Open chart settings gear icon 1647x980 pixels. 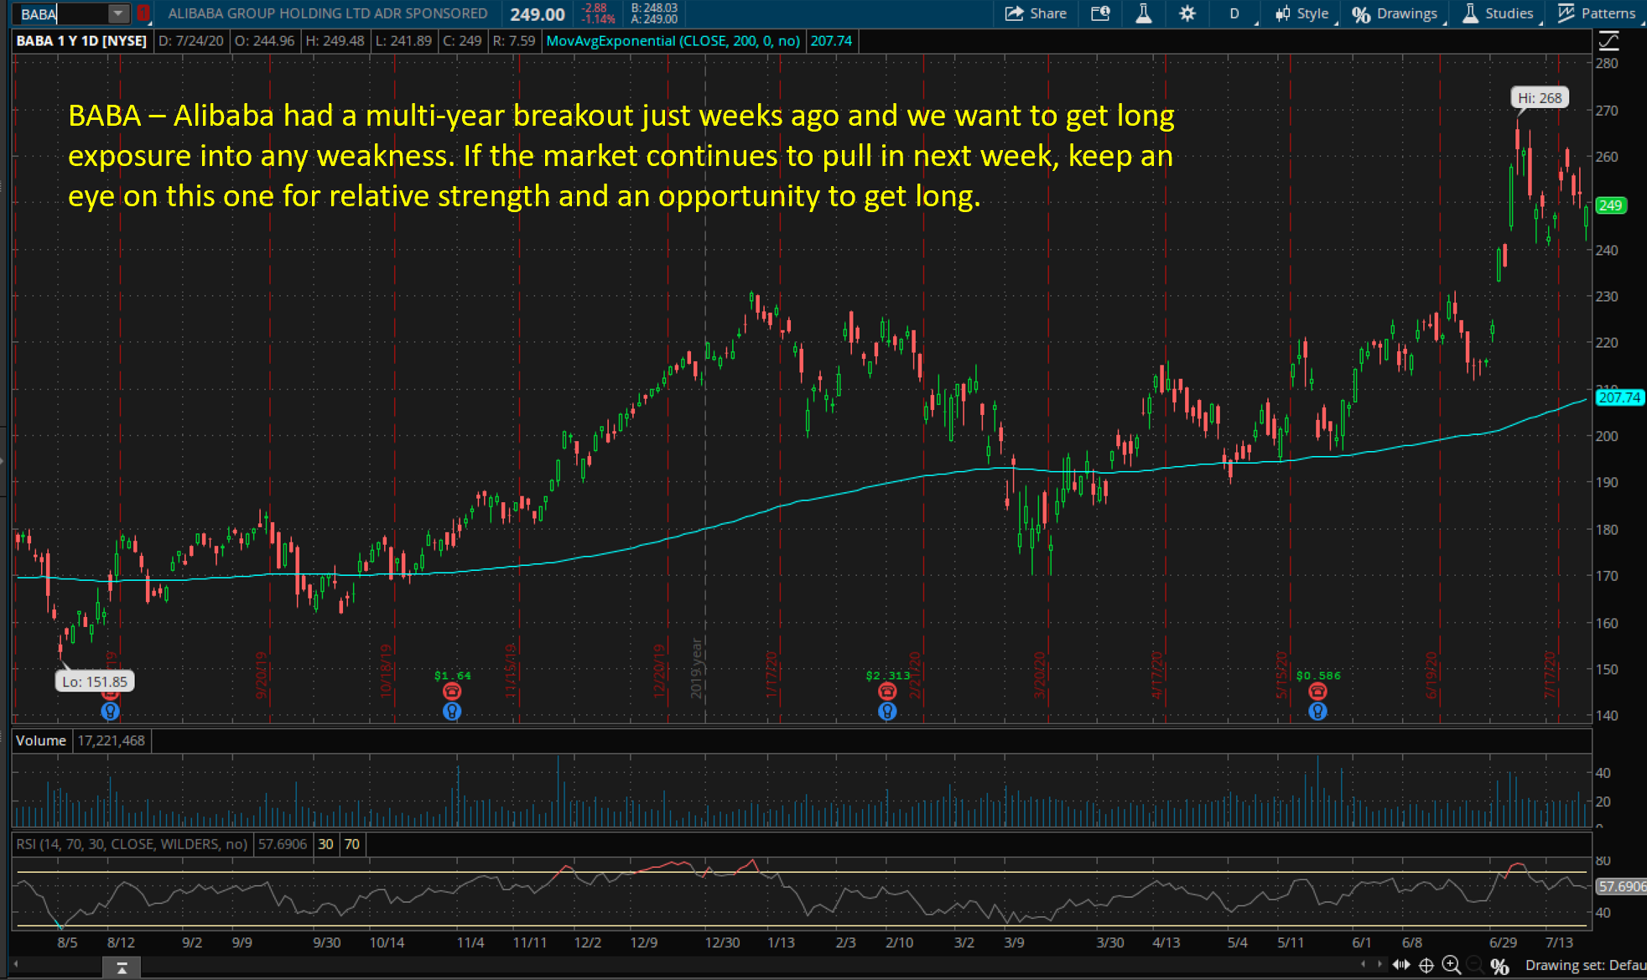point(1187,13)
